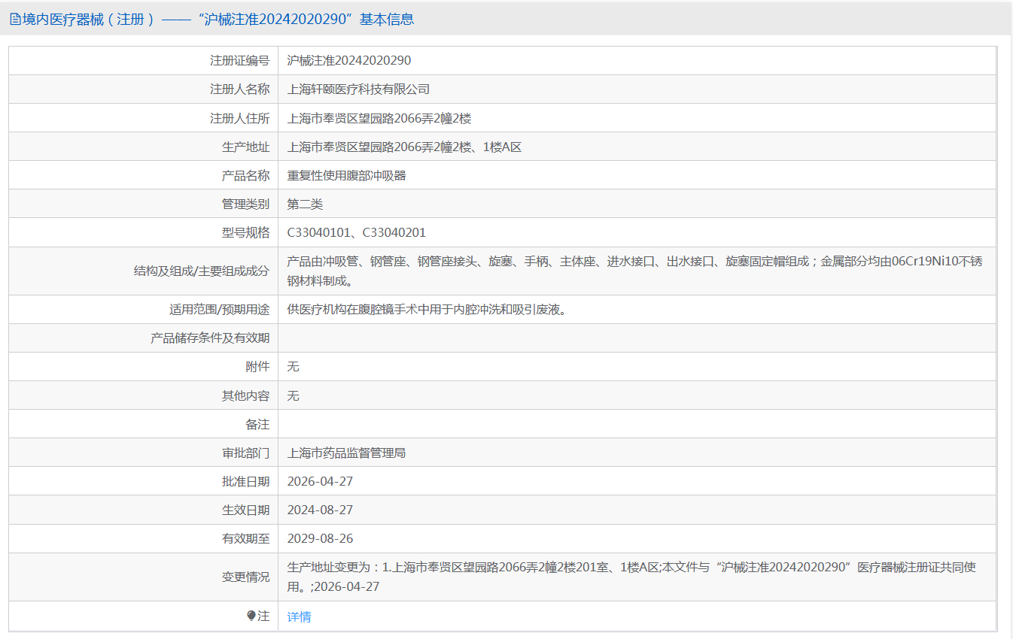Click the 附件 label
This screenshot has height=639, width=1013.
[x=257, y=367]
